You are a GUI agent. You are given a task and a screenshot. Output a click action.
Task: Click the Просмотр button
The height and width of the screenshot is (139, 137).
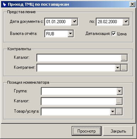click(87, 131)
